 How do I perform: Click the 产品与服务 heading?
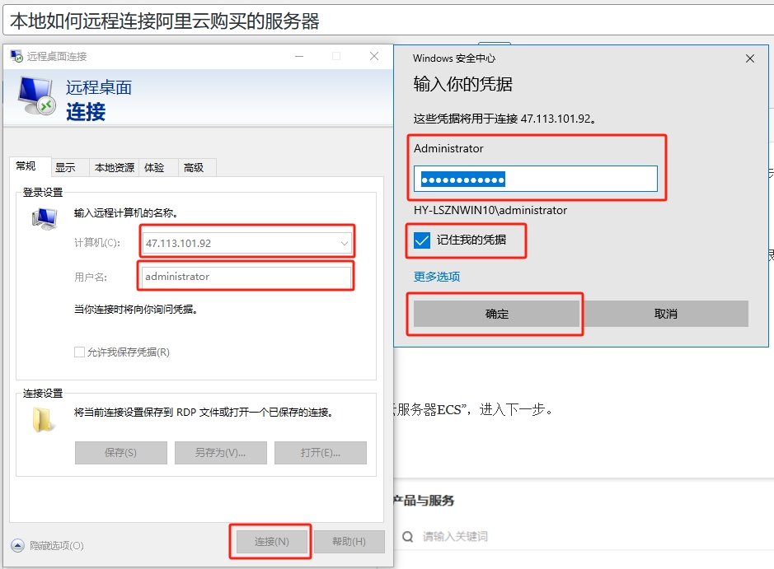point(424,501)
